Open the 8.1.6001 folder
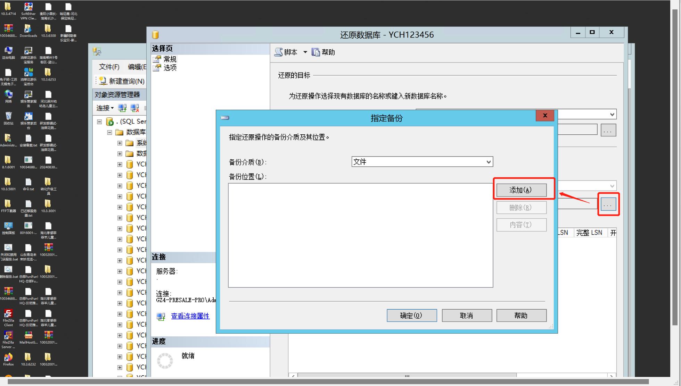Screen dimensions: 681x386 8,162
